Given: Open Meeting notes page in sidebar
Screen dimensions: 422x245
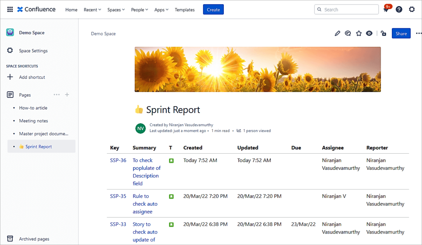Looking at the screenshot, I should click(33, 121).
